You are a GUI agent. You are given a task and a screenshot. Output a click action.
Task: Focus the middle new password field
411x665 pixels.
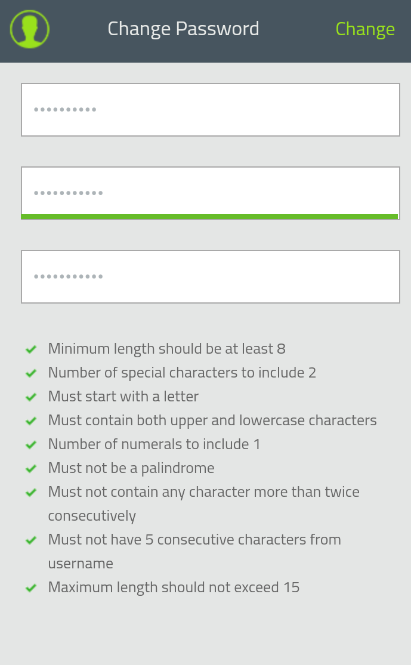[210, 191]
